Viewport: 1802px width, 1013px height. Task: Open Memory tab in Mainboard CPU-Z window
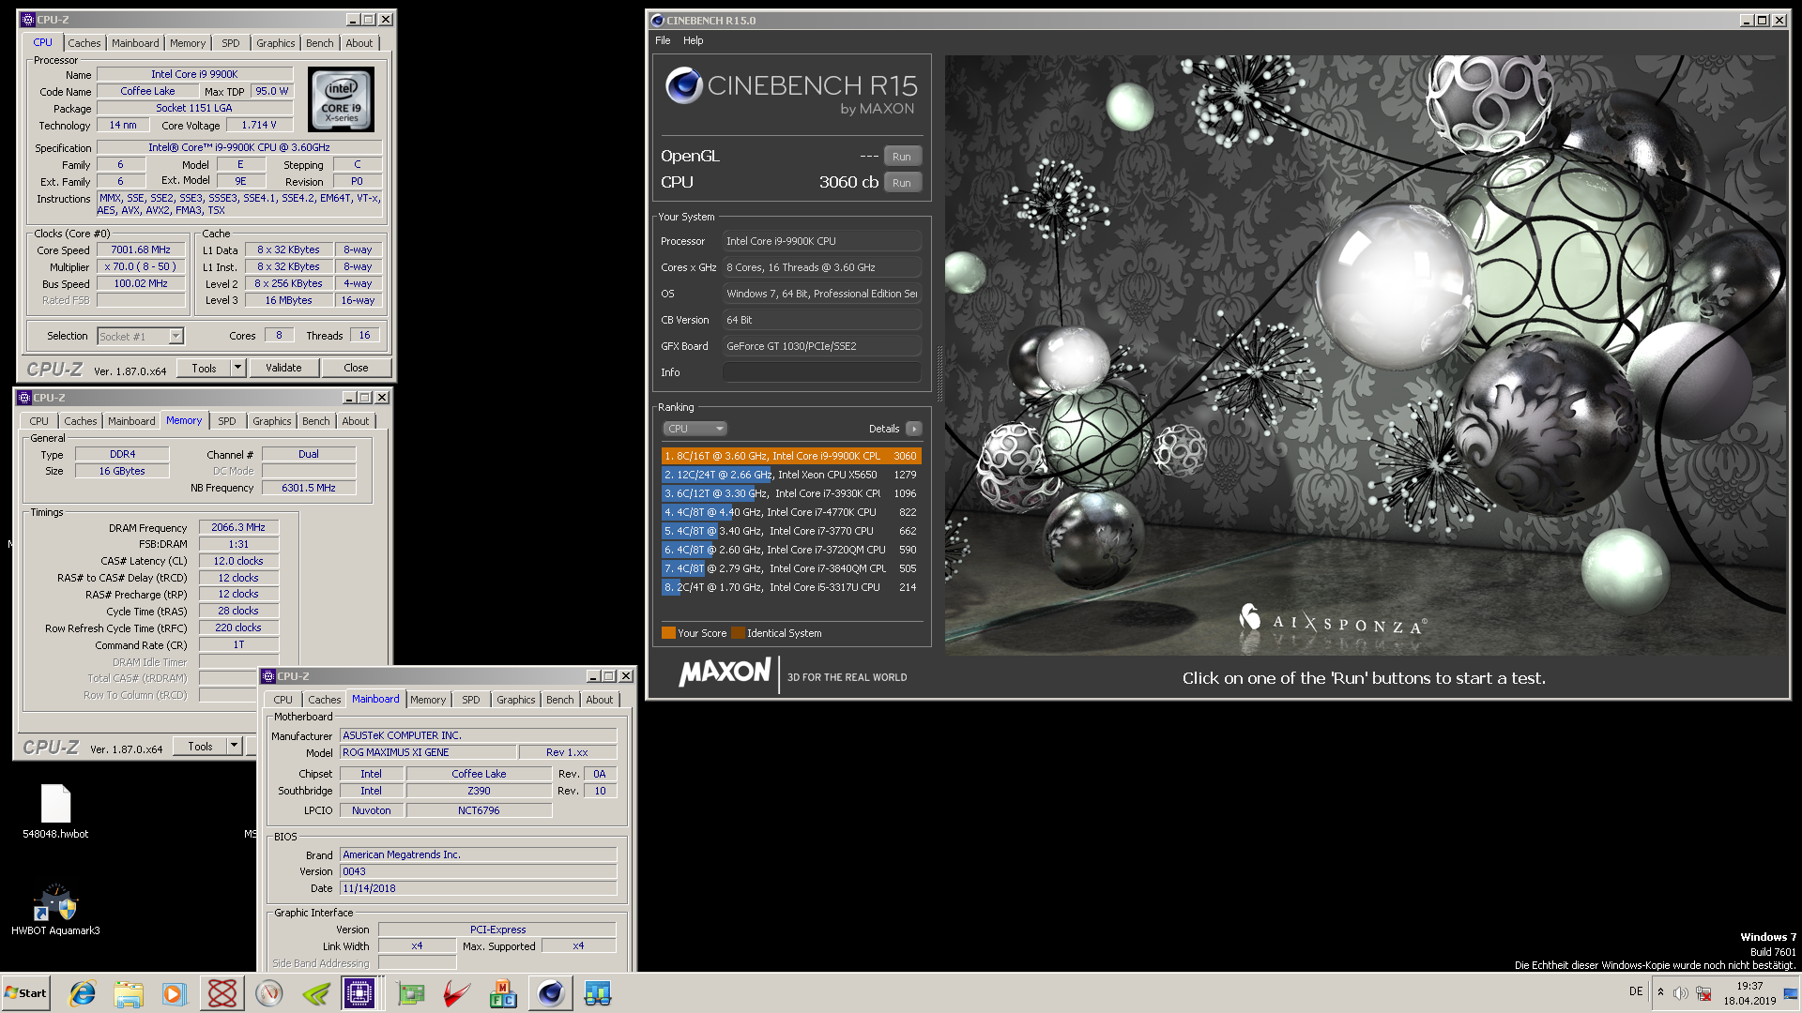(x=428, y=700)
